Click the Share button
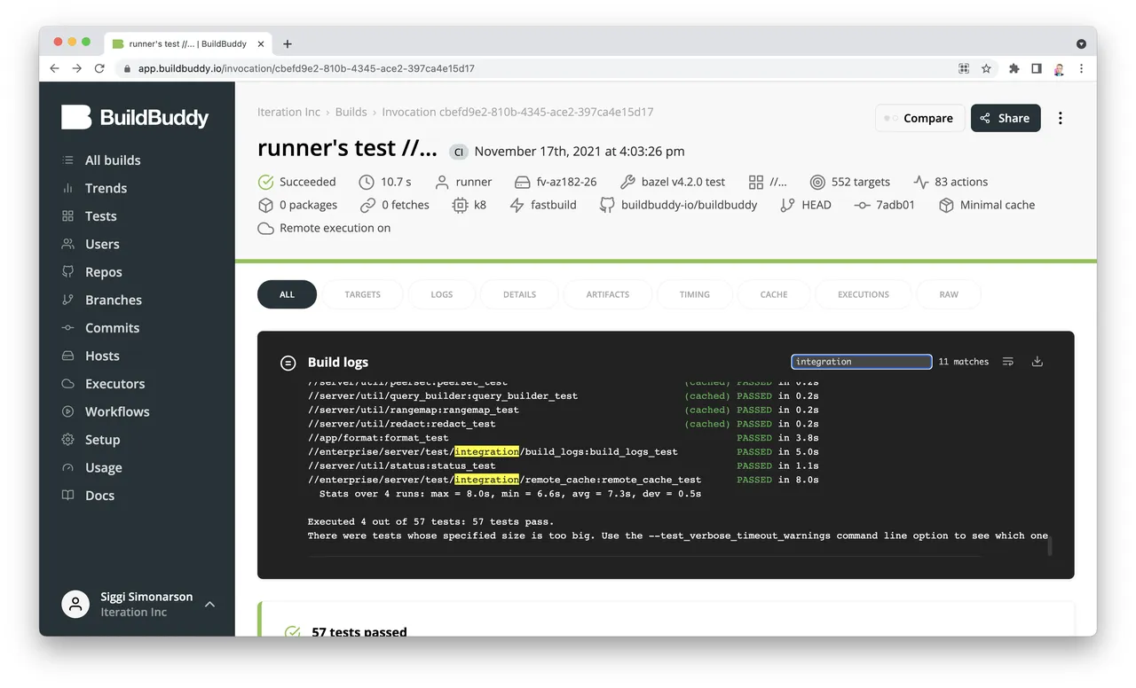 (1006, 118)
